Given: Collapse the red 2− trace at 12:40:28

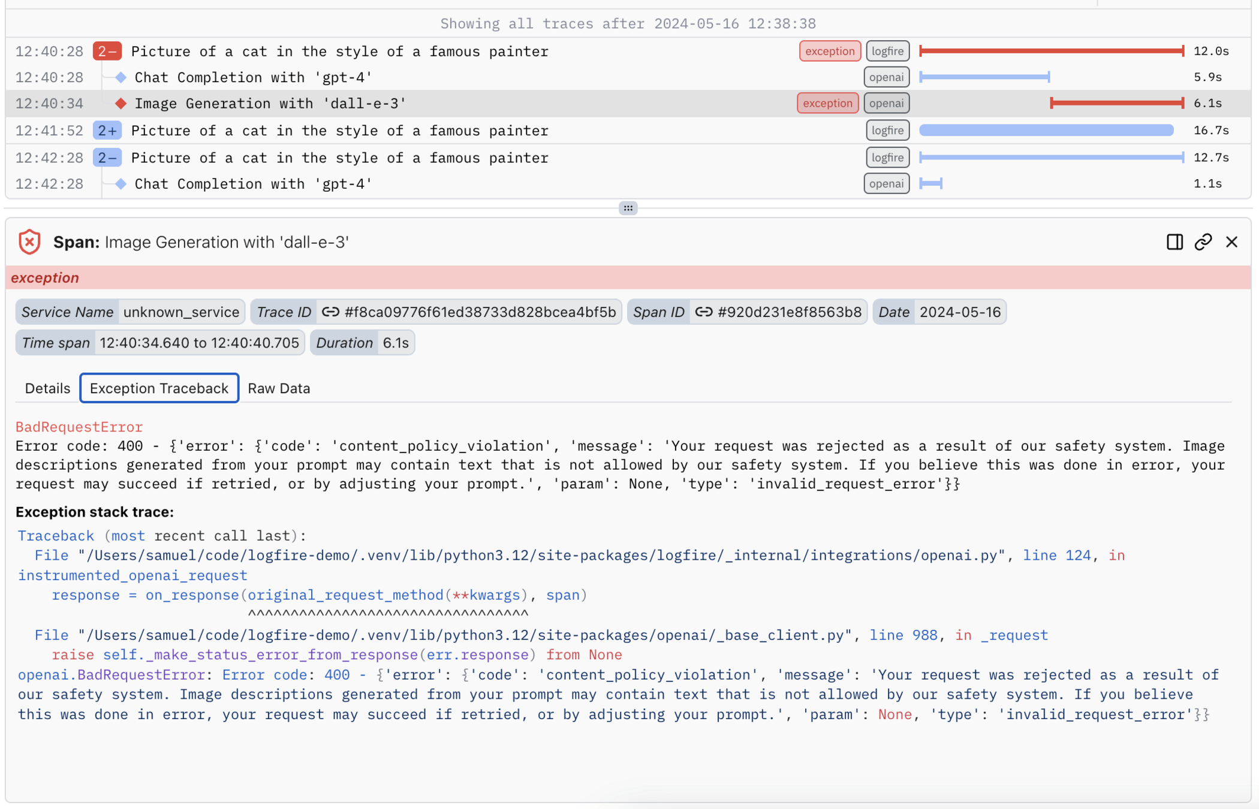Looking at the screenshot, I should point(107,52).
